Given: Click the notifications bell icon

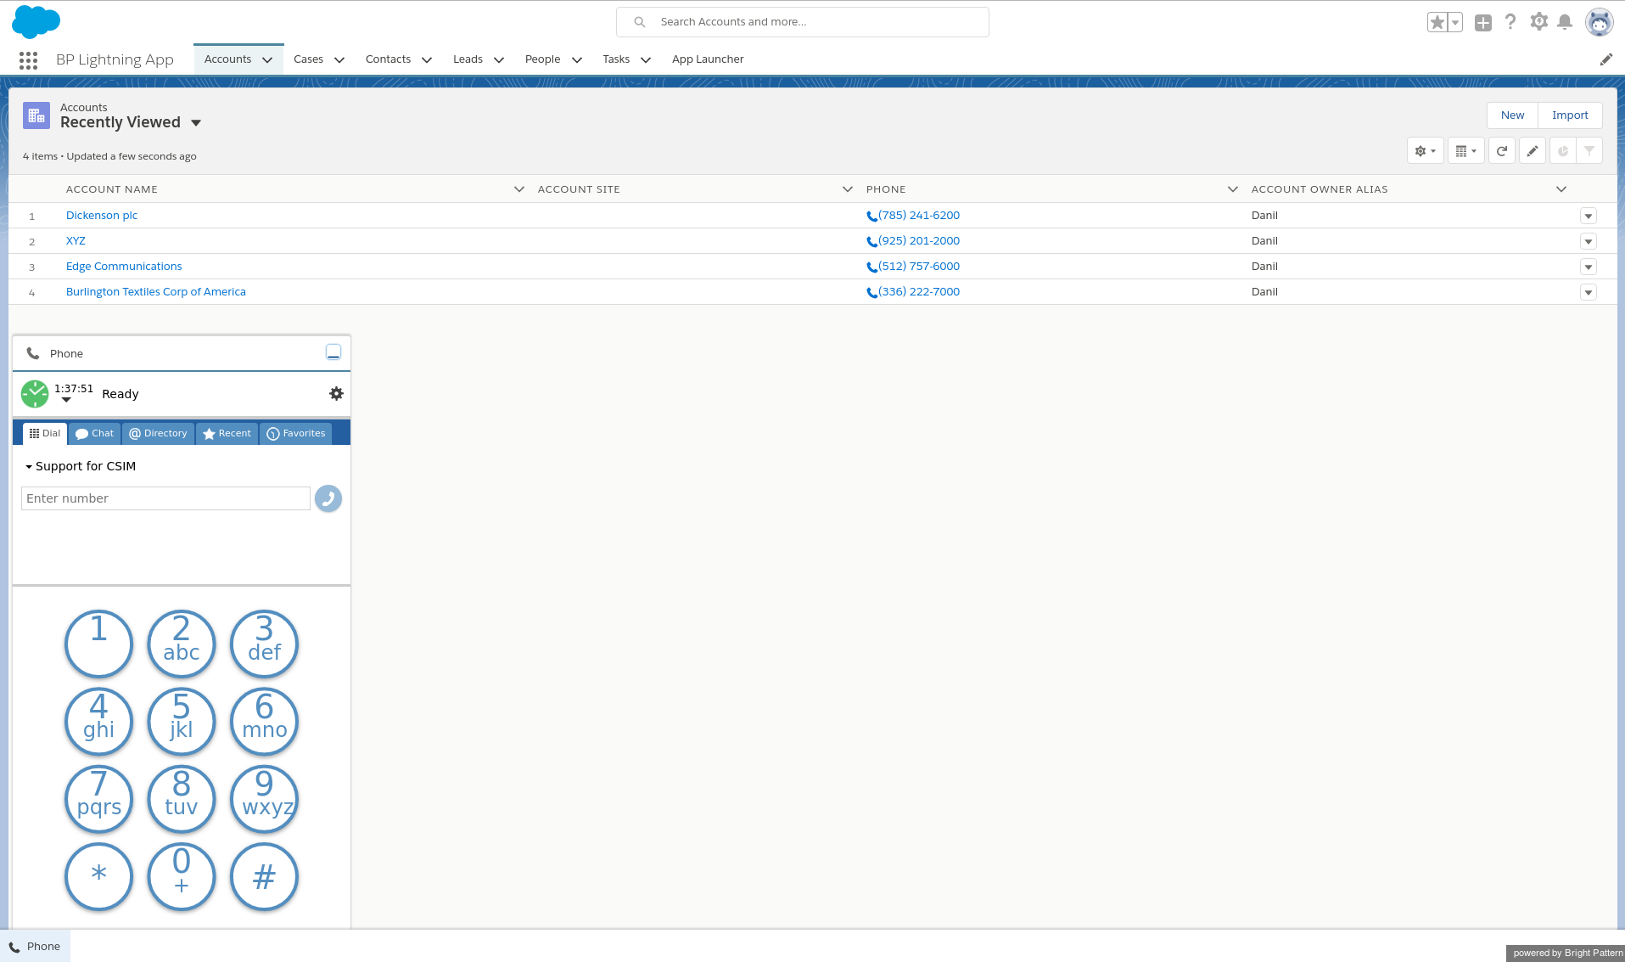Looking at the screenshot, I should coord(1565,22).
